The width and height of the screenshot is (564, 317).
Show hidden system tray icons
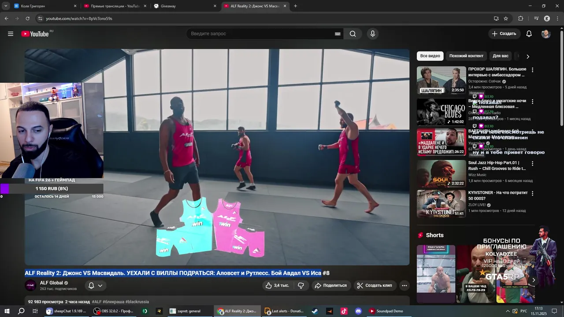click(x=508, y=311)
